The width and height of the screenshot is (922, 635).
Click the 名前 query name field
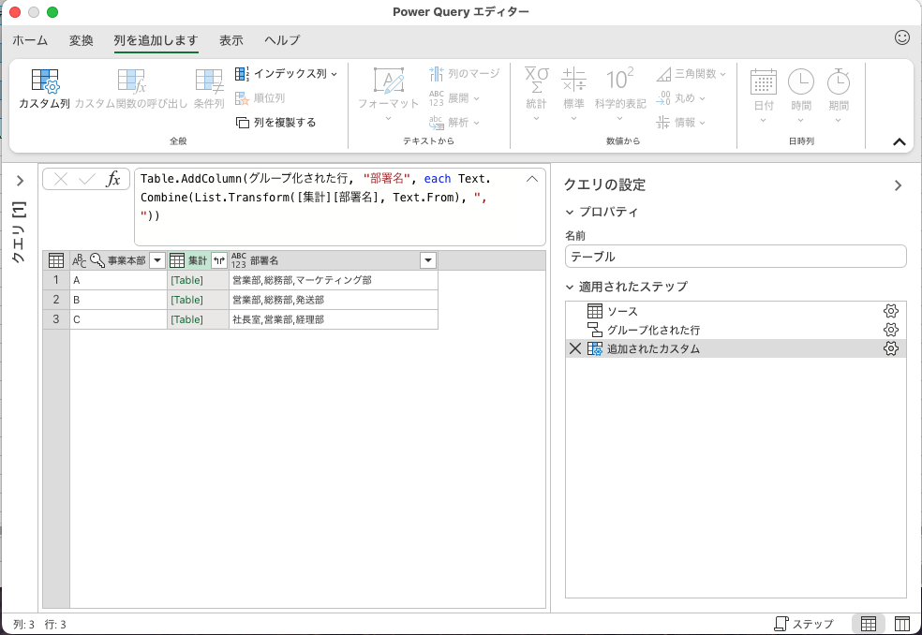(736, 256)
